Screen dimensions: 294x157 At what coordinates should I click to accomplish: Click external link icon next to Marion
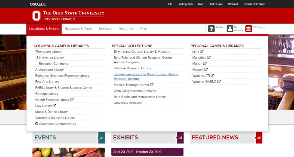click(x=205, y=63)
